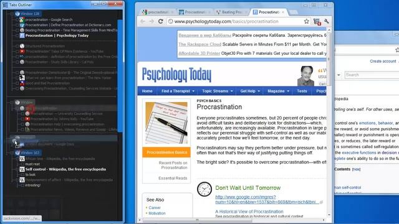Tick the checkbox of Beating Procrastination row
399x224 pixels.
pos(17,30)
